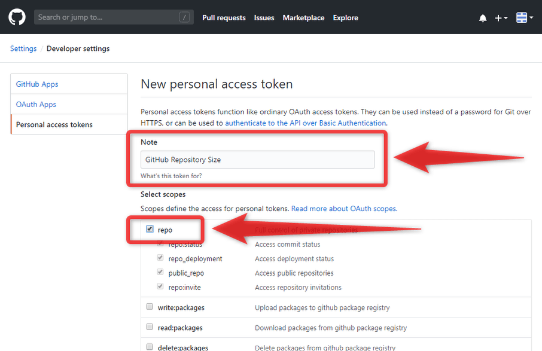Enable the write:packages scope
Image resolution: width=542 pixels, height=351 pixels.
(150, 306)
